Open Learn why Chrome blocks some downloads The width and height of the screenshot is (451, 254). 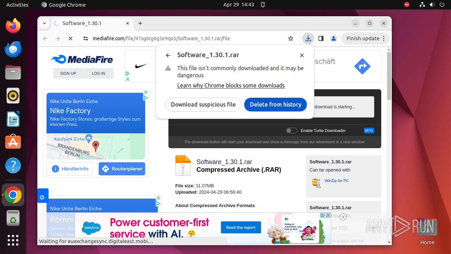click(231, 85)
